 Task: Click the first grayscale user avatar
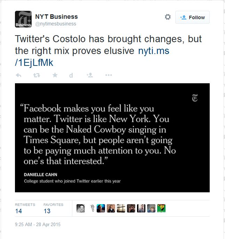[x=81, y=208]
